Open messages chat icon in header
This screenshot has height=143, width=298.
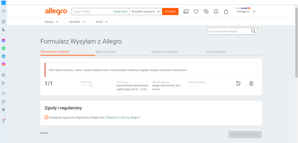point(206,12)
